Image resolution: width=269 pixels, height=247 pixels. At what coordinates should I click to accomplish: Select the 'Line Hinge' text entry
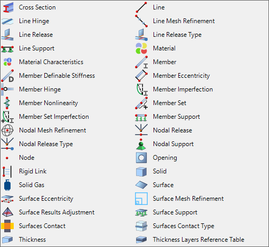[x=34, y=21]
